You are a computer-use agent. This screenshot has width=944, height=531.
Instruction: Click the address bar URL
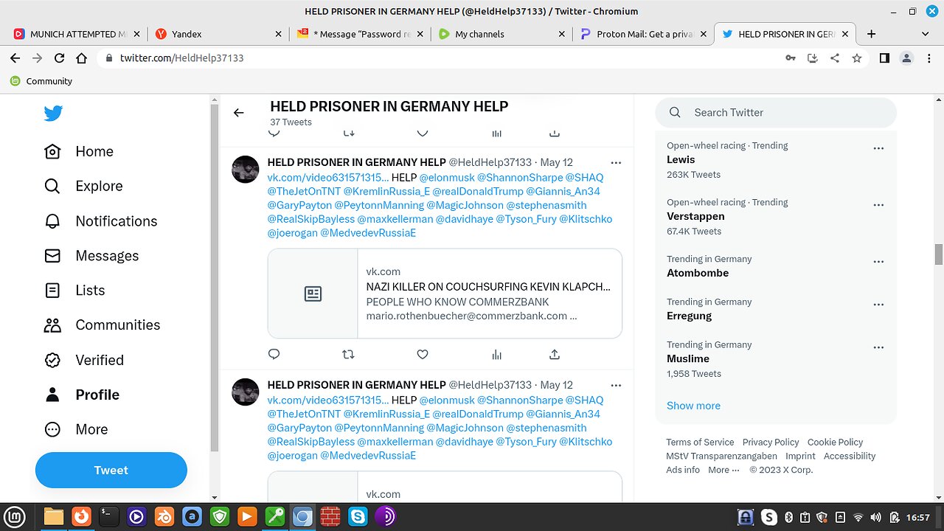coord(181,58)
